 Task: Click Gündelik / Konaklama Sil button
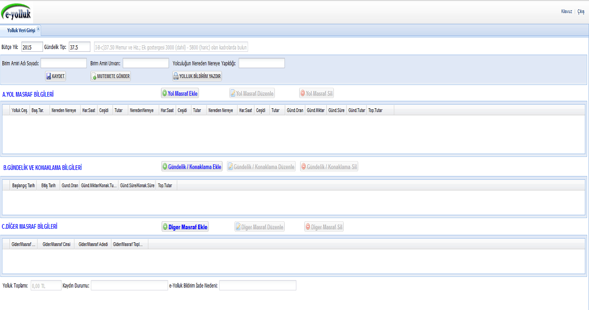[x=329, y=167]
